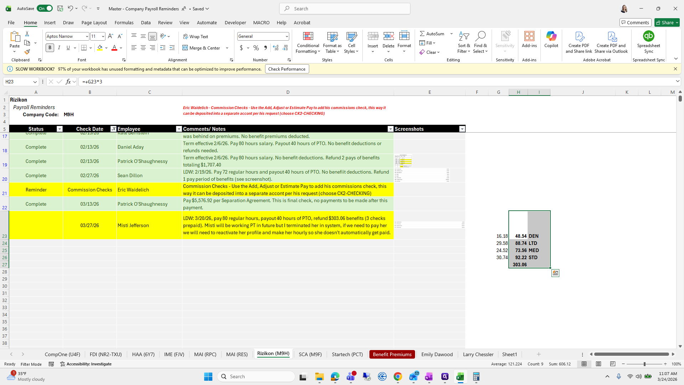
Task: Click the Copilot icon in the ribbon
Action: tap(551, 39)
